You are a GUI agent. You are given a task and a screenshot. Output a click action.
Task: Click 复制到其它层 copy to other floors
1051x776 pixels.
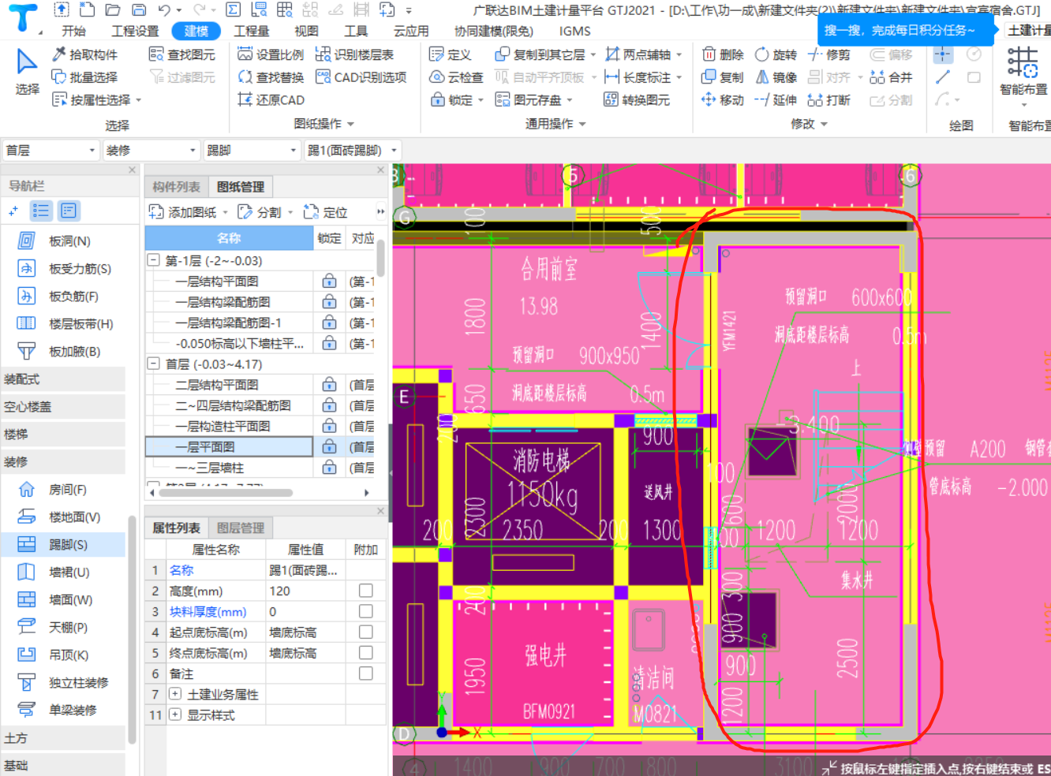click(x=540, y=54)
